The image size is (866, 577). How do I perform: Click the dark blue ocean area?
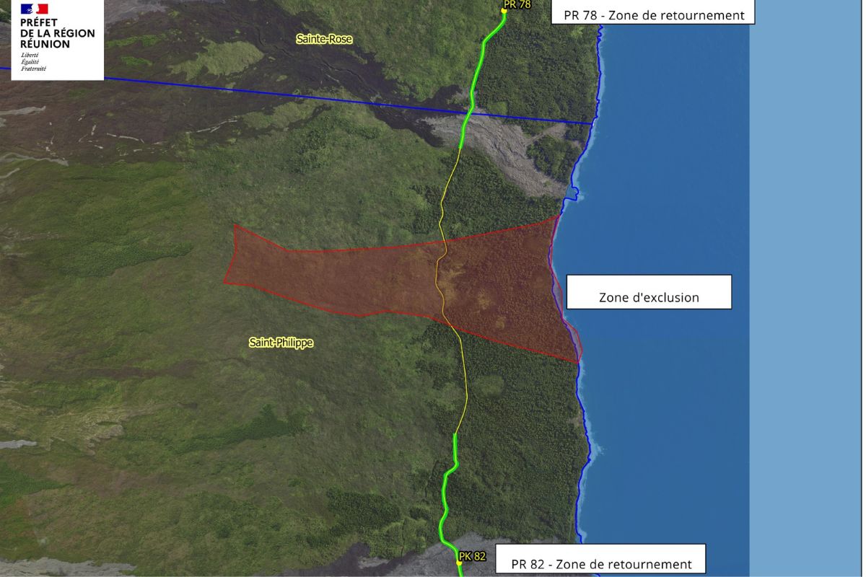(x=664, y=180)
